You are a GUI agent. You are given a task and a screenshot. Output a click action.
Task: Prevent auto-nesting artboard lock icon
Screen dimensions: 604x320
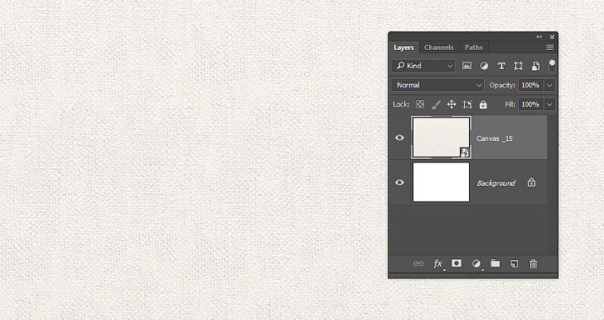point(467,104)
